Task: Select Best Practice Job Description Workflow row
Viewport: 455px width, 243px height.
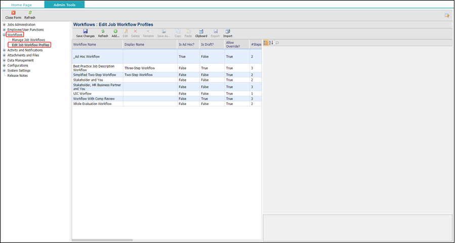Action: click(x=167, y=68)
